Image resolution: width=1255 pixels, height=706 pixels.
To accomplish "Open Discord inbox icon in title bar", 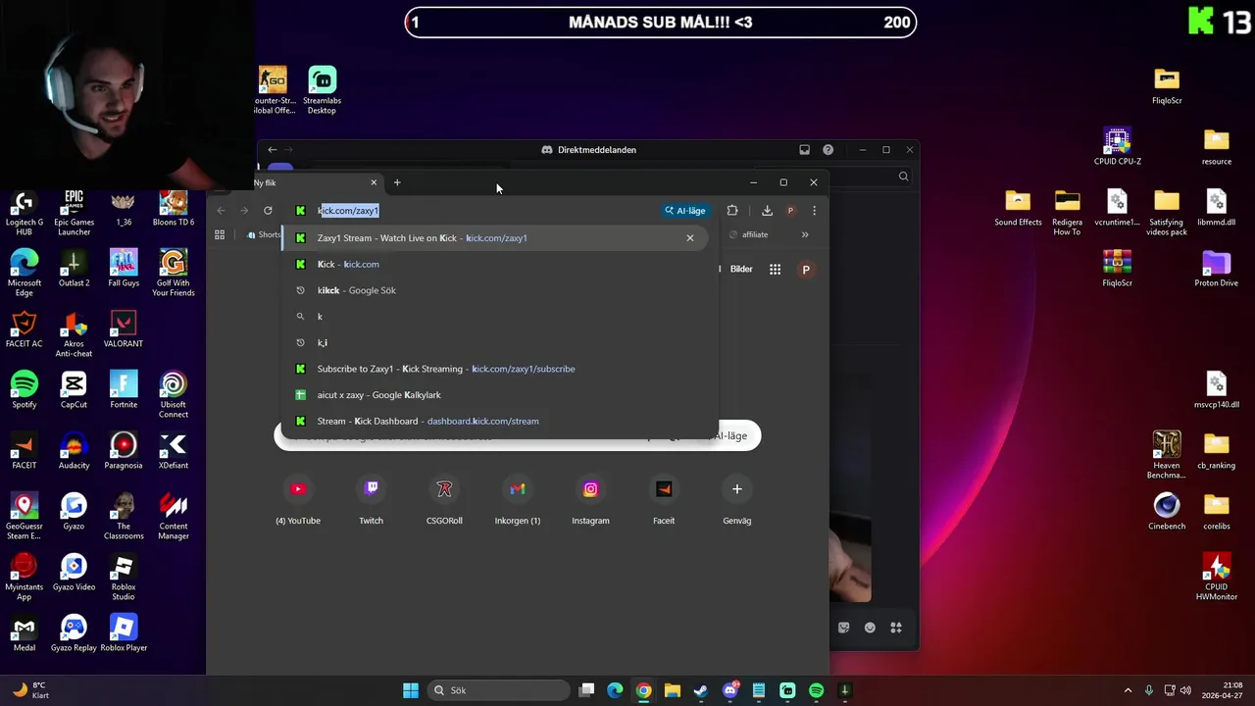I will 804,150.
